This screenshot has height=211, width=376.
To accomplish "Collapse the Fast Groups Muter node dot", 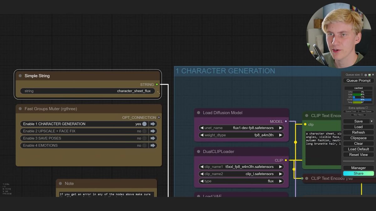I will click(x=20, y=109).
